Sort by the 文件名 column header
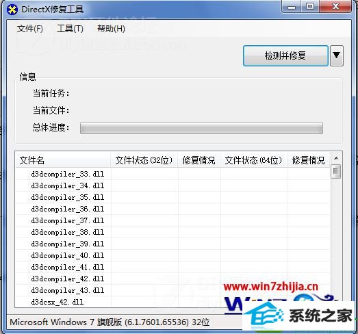The image size is (358, 334). (63, 160)
